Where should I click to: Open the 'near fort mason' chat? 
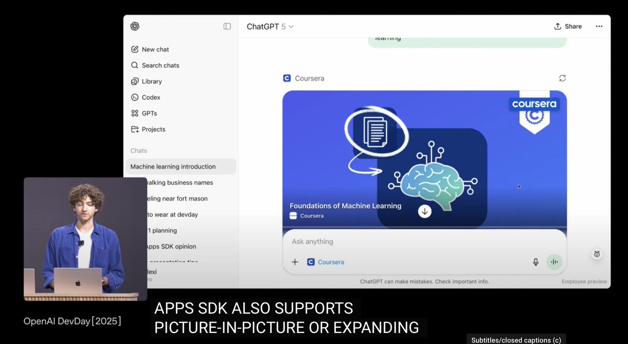[x=177, y=198]
